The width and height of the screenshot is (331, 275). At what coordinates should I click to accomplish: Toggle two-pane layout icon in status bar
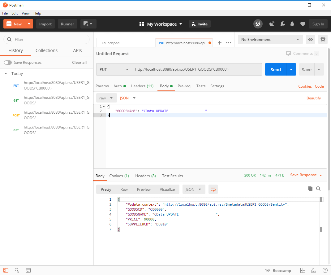tap(303, 270)
